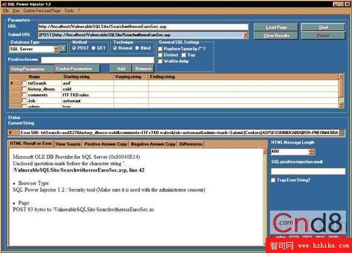Switch to the Cookie Parameters tab
352x253 pixels.
click(x=77, y=69)
